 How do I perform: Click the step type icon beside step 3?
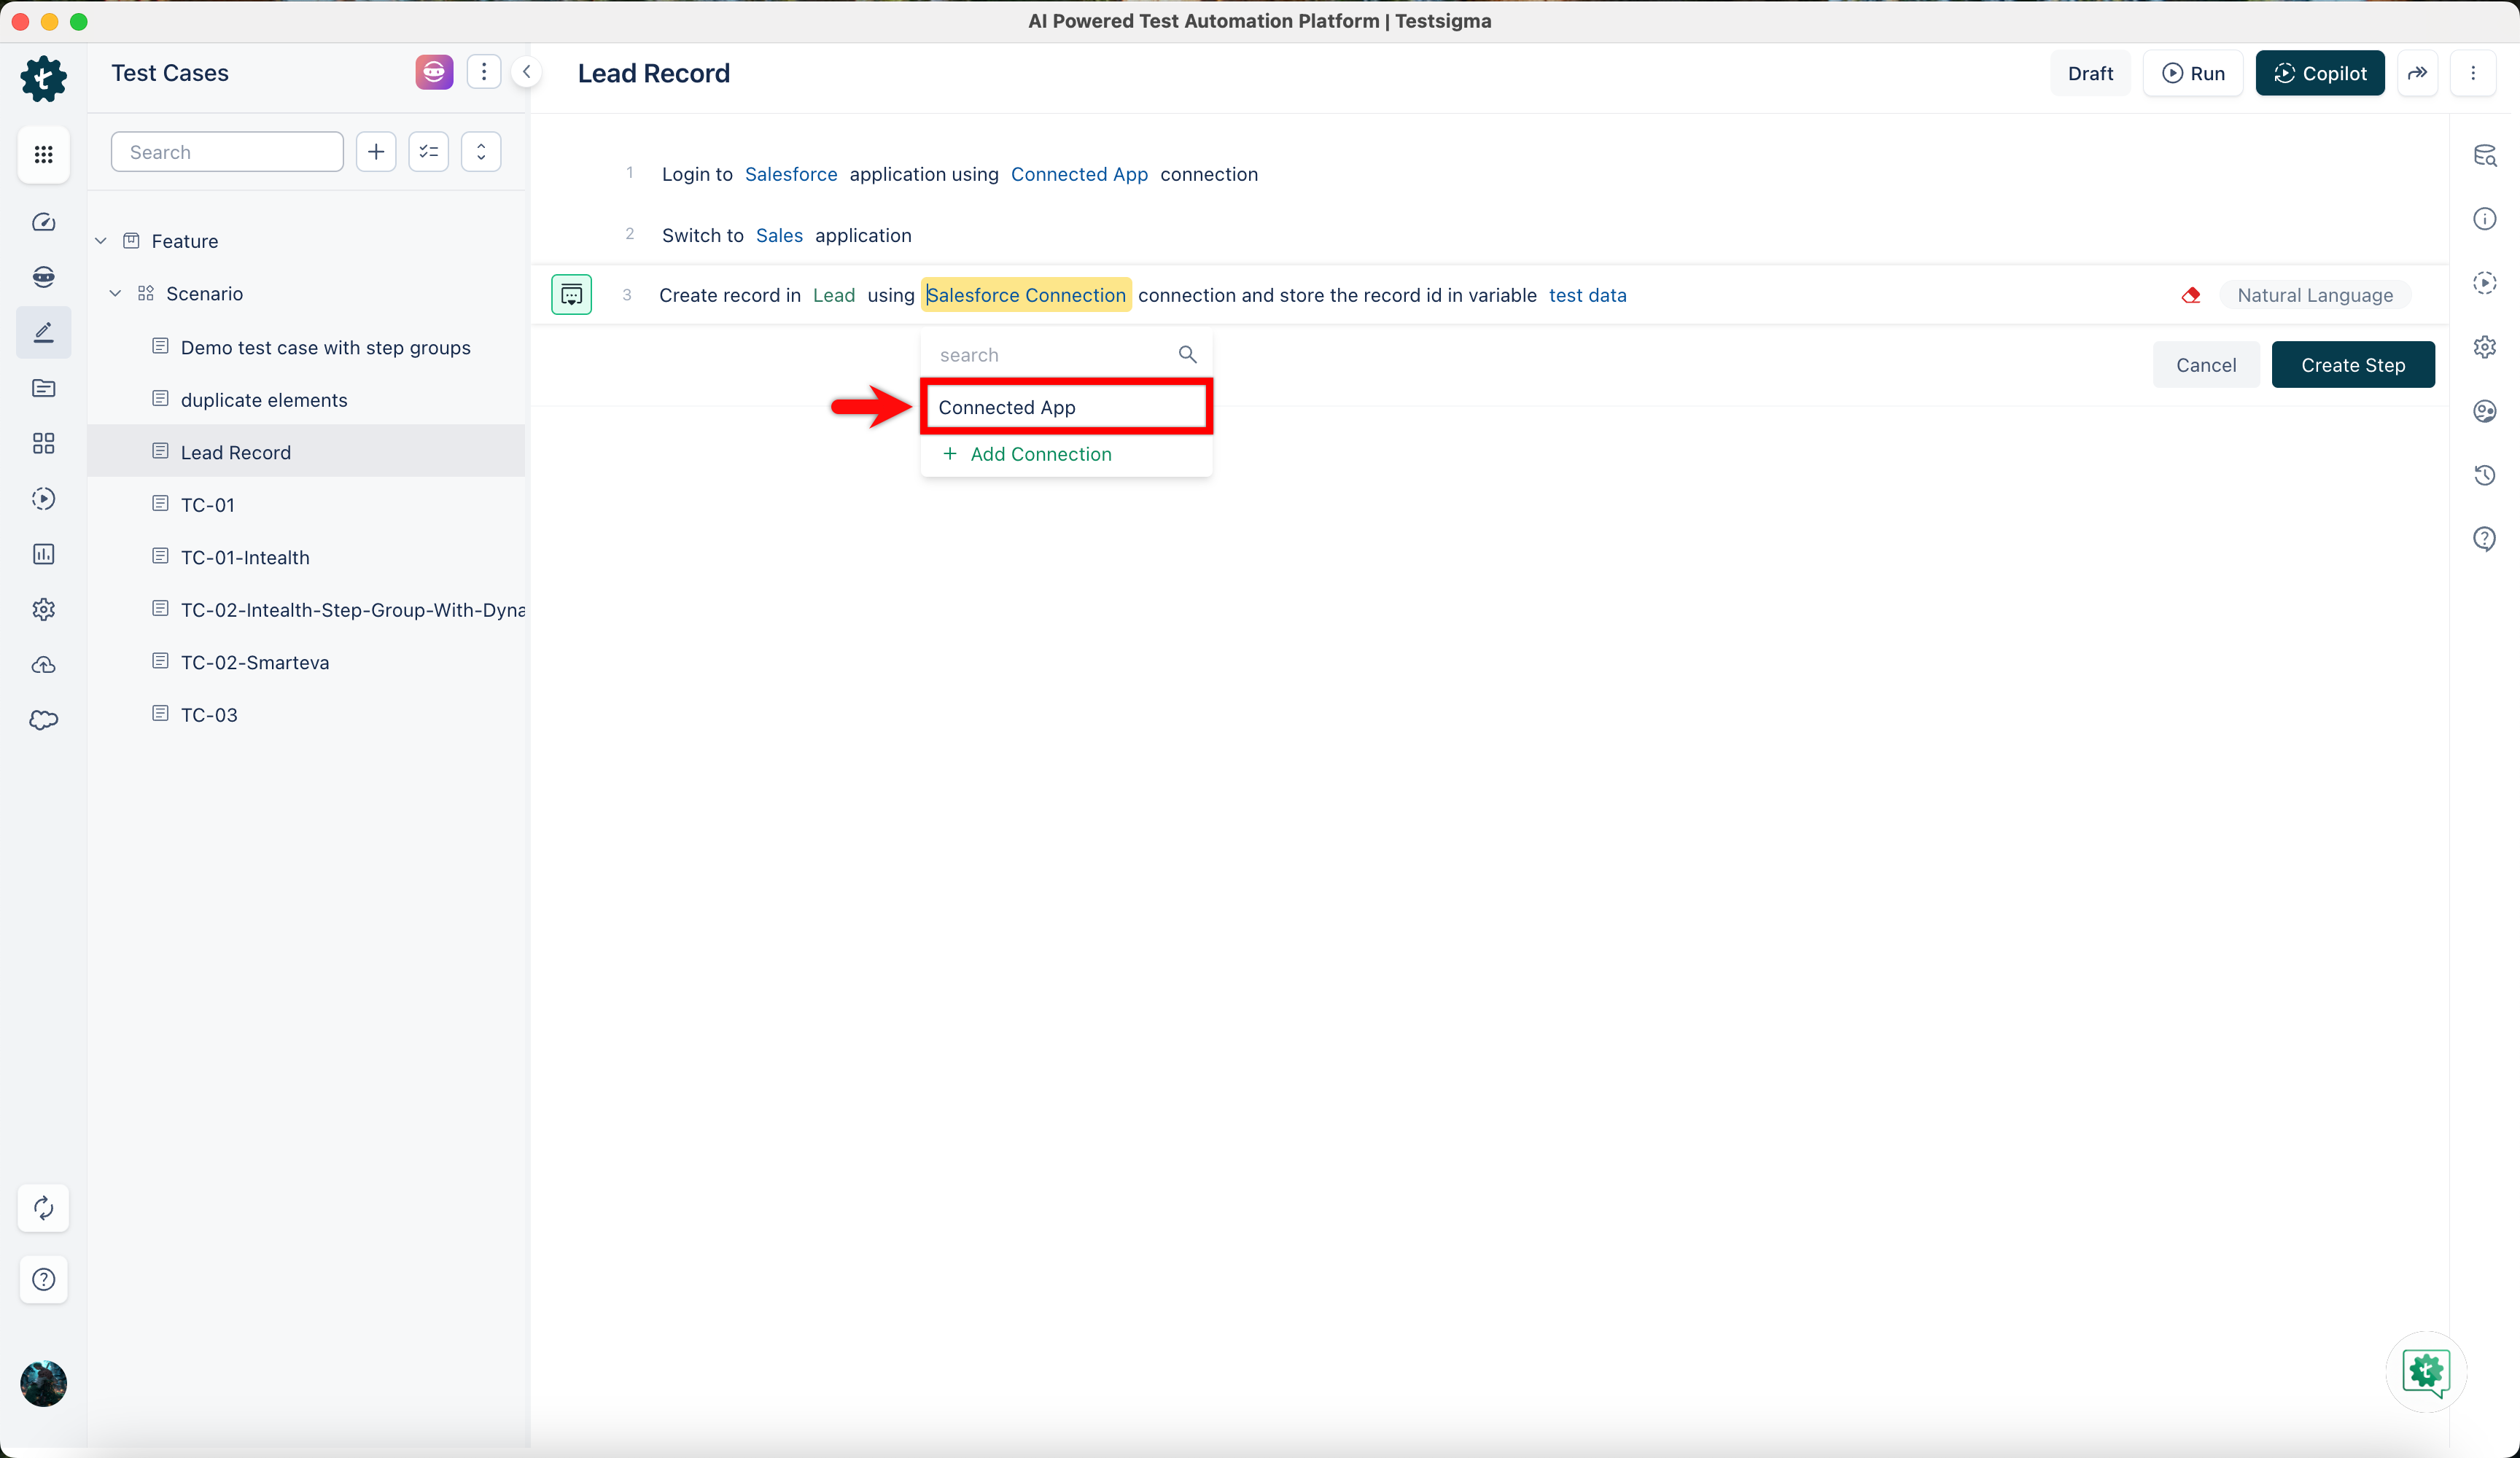pos(571,295)
